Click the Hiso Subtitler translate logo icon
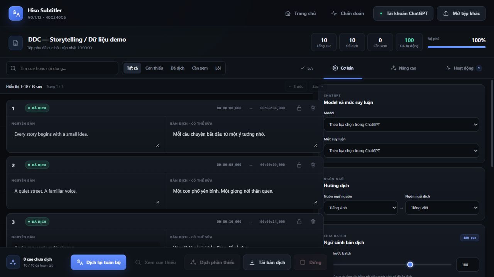494x277 pixels. coord(16,13)
